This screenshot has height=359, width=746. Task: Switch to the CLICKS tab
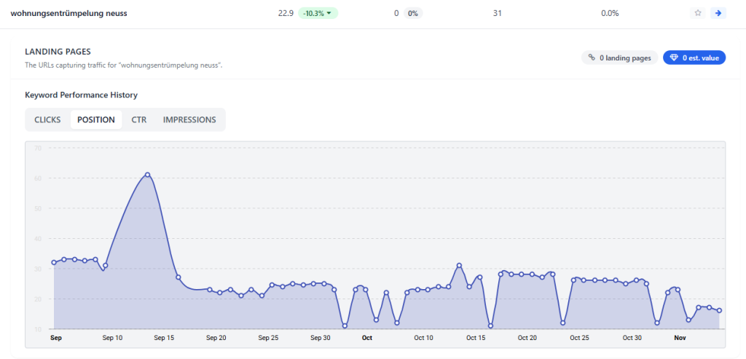point(47,119)
